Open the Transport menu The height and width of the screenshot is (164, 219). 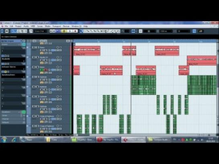[x=57, y=26]
